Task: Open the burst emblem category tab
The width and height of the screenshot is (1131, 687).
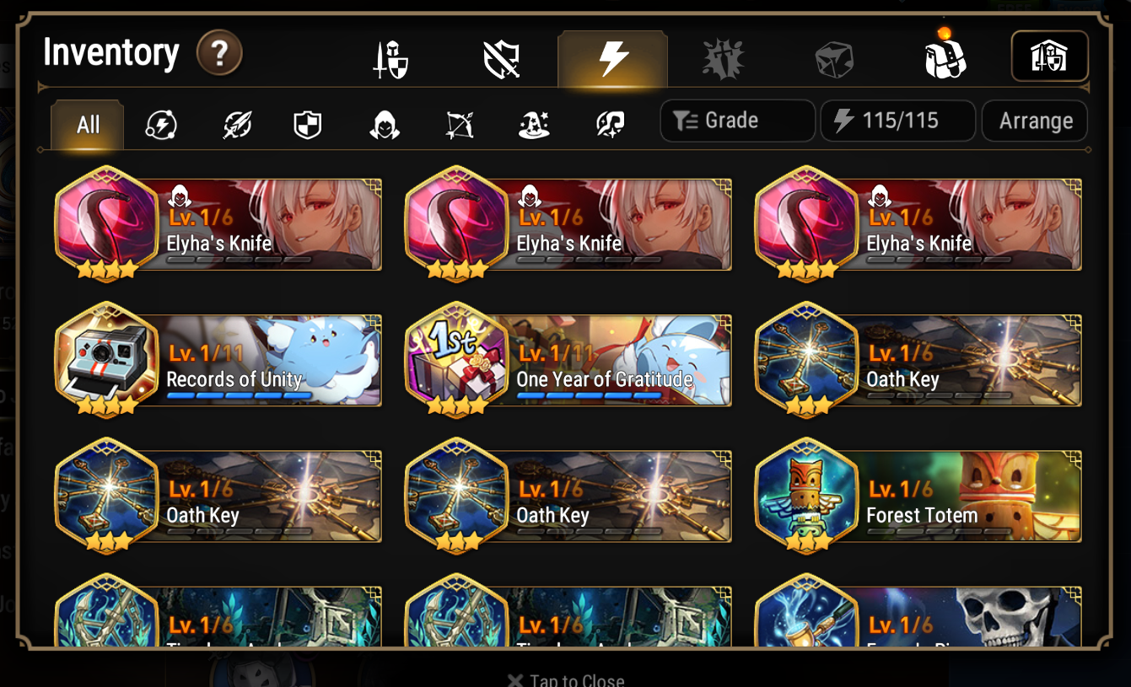Action: click(724, 60)
